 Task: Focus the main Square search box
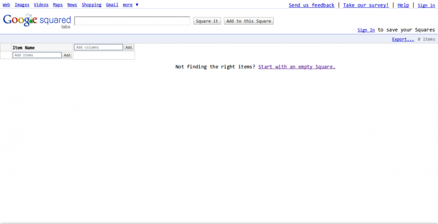click(132, 21)
